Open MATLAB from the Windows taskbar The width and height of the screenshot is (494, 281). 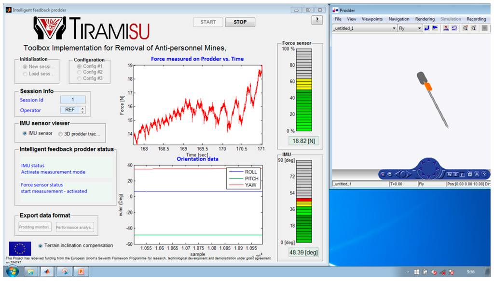click(48, 272)
